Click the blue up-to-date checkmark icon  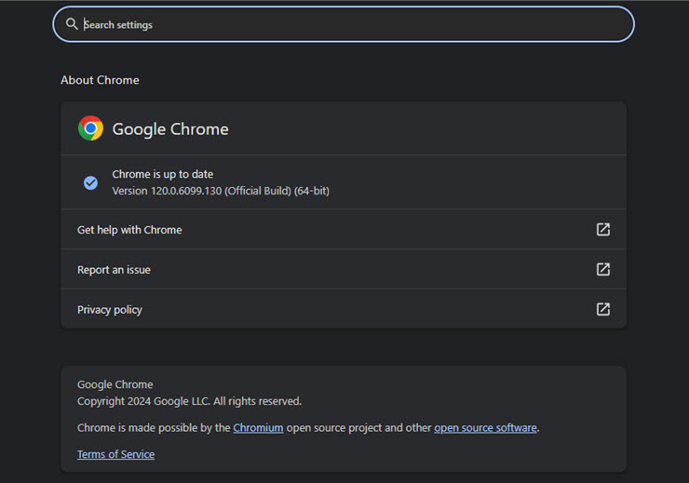(90, 182)
